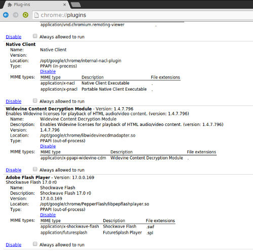Screen dimensions: 253x251
Task: Click the application/x-pnacl MIME type cell
Action: [59, 89]
